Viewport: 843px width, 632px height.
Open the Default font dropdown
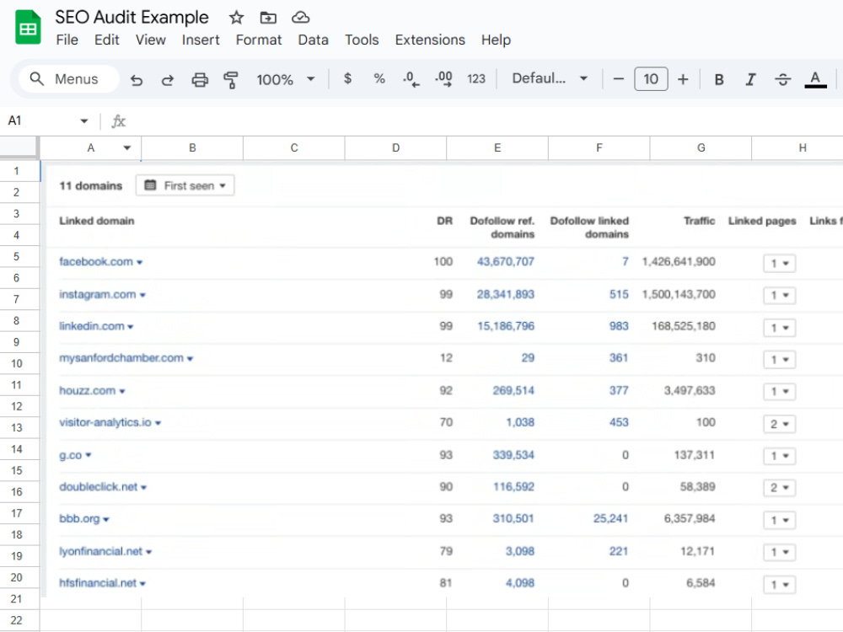tap(550, 78)
